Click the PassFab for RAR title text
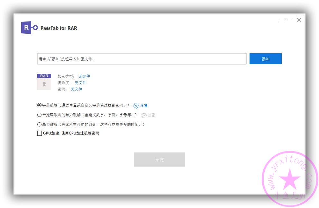Image resolution: width=319 pixels, height=208 pixels. point(59,28)
